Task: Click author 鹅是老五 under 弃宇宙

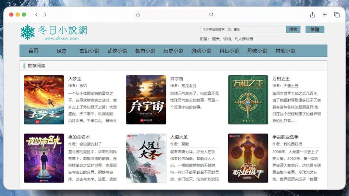Action: 189,86
